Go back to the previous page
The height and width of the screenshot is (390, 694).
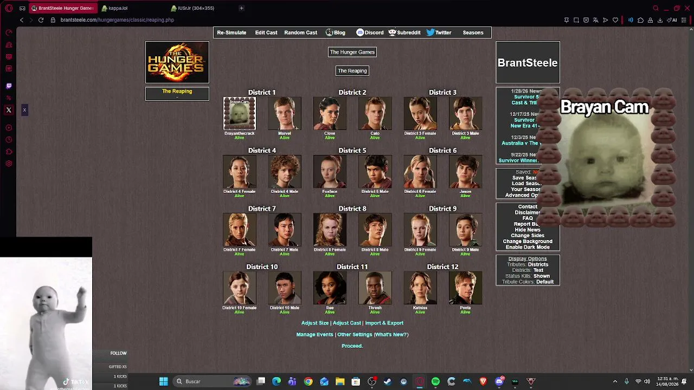point(22,20)
